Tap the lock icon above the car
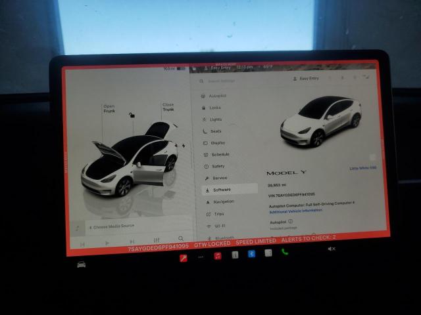This screenshot has width=421, height=315. tap(132, 115)
